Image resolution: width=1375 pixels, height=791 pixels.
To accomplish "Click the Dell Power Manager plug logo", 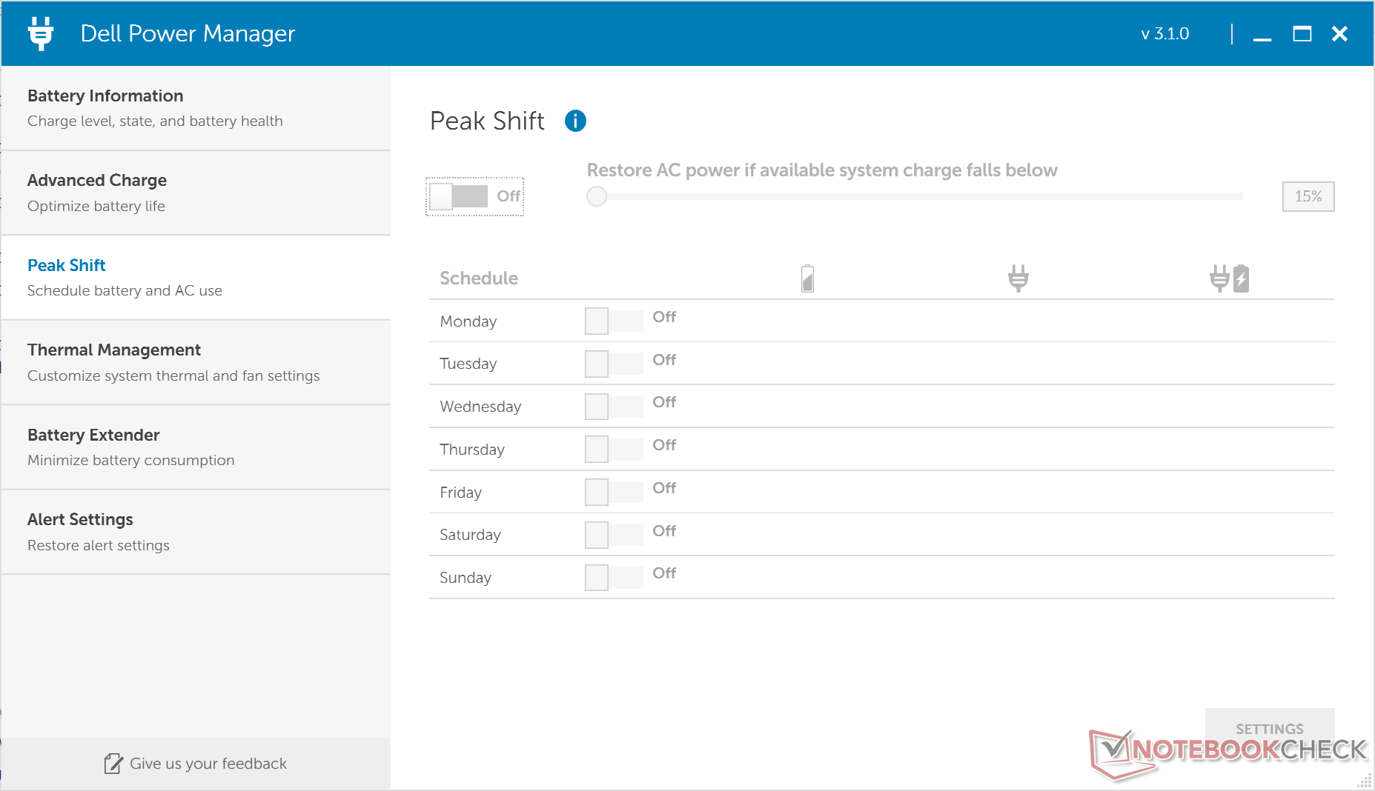I will pyautogui.click(x=41, y=33).
